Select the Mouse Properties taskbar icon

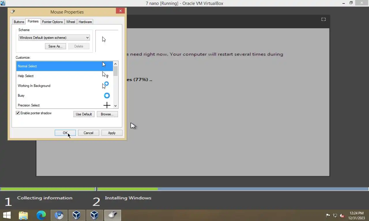point(112,215)
